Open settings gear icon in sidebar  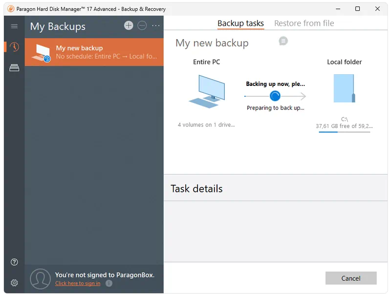14,283
